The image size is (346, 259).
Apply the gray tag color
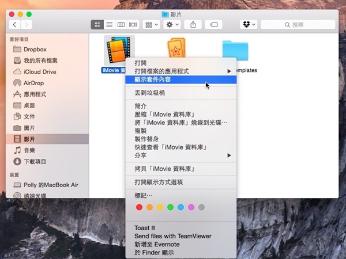201,207
